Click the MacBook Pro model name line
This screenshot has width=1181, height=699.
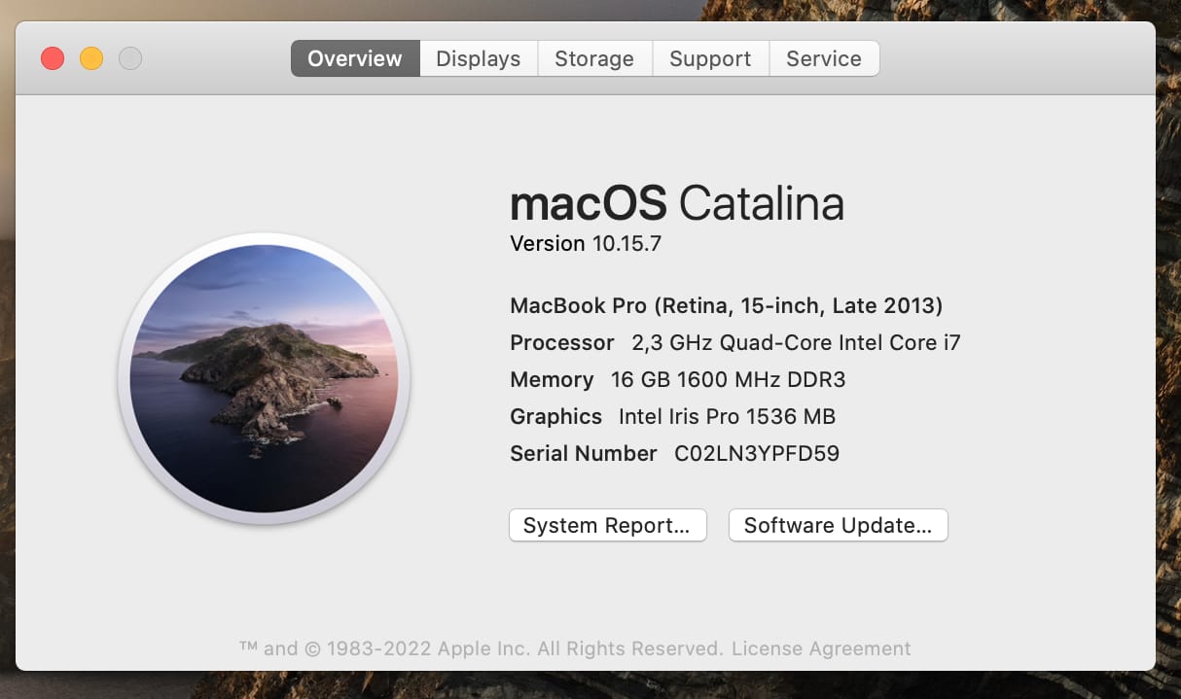pos(726,306)
